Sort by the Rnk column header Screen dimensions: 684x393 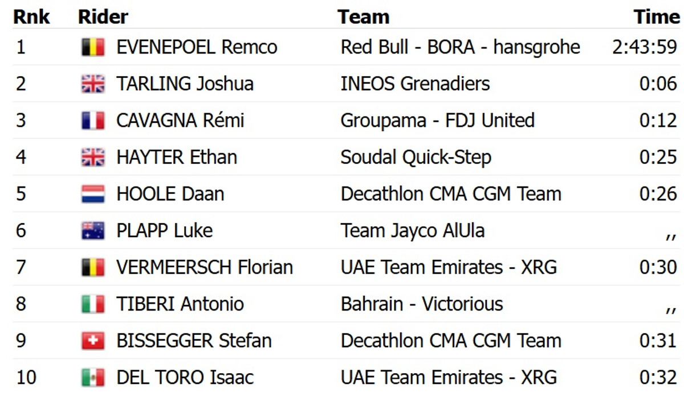pos(31,17)
